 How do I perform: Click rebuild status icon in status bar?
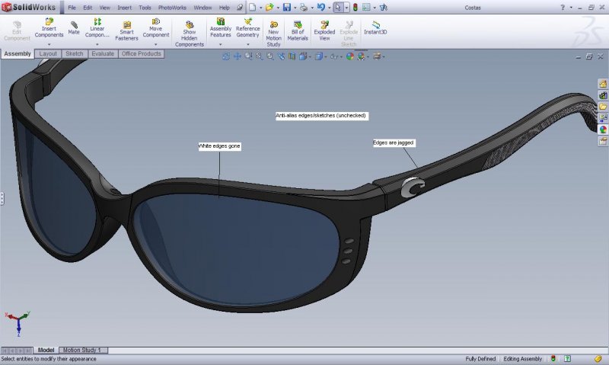point(553,359)
